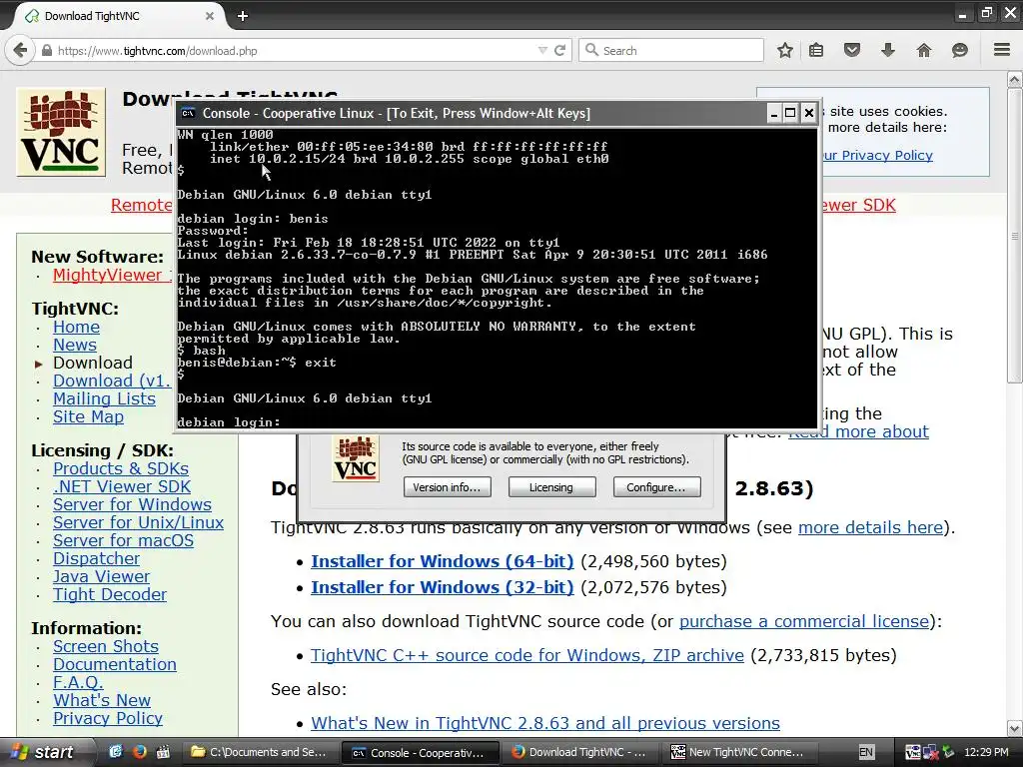
Task: Open the F.A.Q. link
Action: click(78, 682)
